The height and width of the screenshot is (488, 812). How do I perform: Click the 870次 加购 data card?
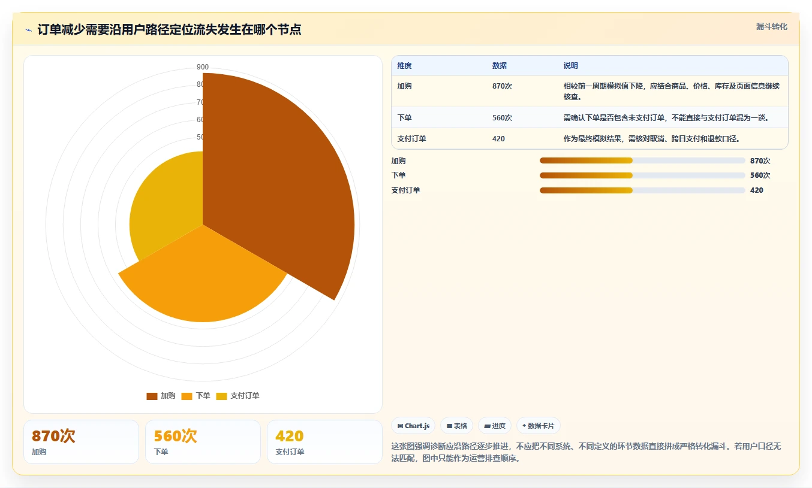(x=81, y=442)
